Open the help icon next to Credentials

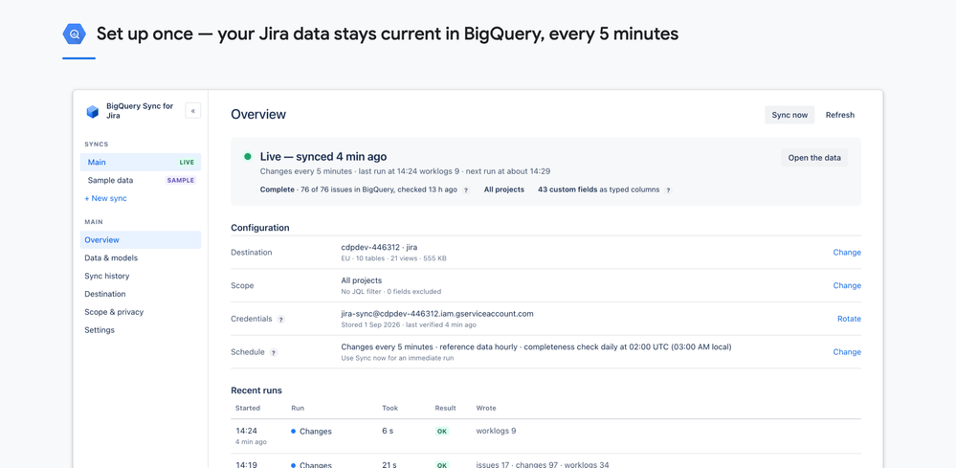tap(280, 320)
